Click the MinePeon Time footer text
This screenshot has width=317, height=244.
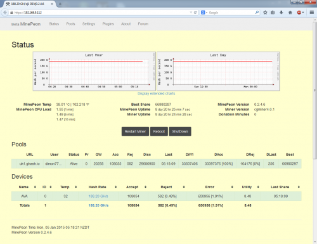[x=50, y=228]
